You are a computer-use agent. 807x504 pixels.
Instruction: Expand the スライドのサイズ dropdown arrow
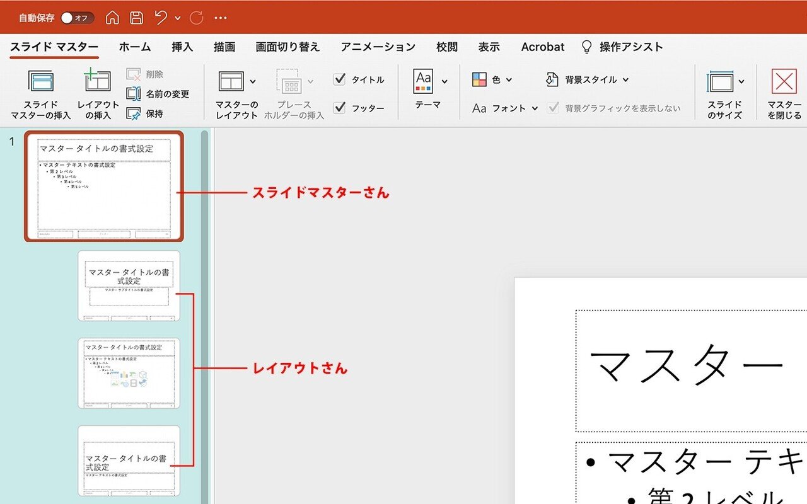point(741,81)
